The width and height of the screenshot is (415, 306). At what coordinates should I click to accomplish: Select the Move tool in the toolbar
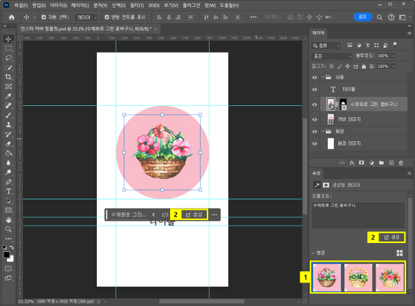8,39
